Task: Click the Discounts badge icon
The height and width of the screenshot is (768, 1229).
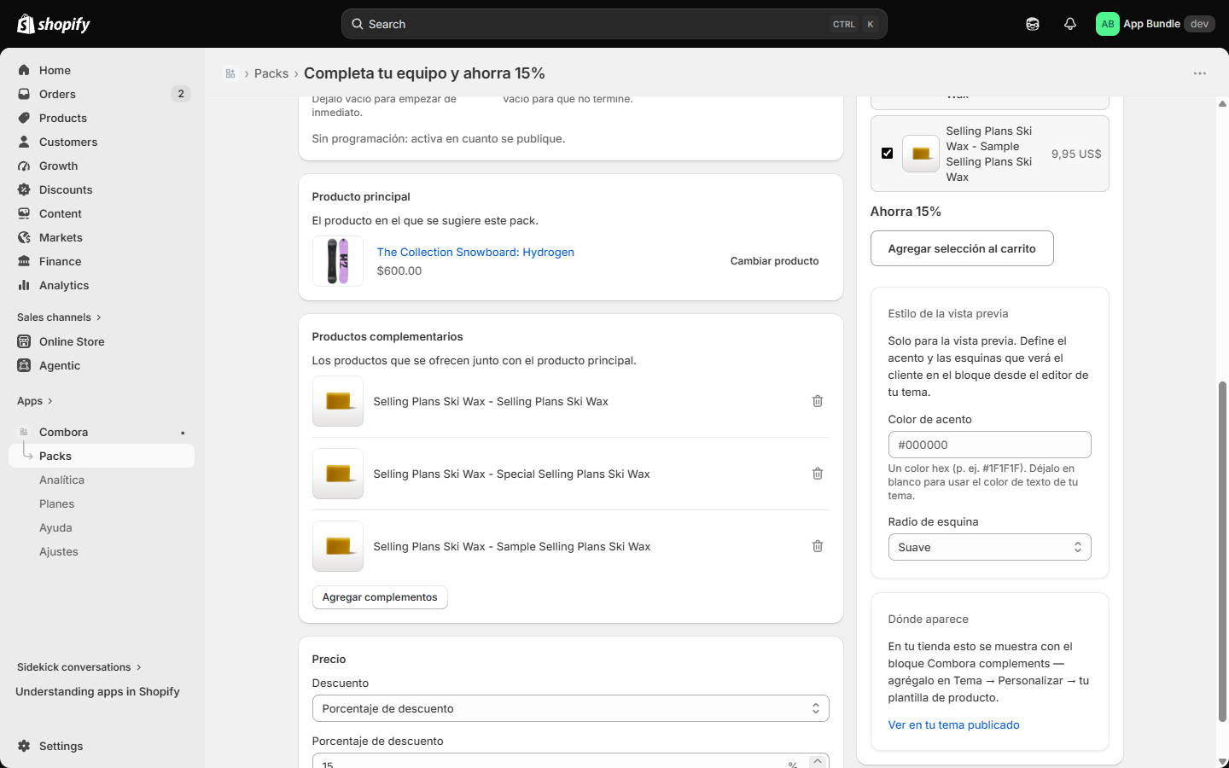Action: [24, 189]
